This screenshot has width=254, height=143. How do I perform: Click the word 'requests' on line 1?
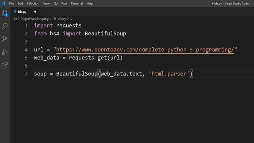click(x=69, y=25)
